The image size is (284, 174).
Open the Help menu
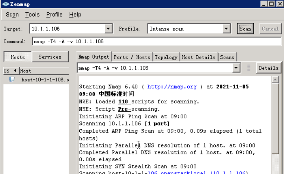click(x=75, y=15)
